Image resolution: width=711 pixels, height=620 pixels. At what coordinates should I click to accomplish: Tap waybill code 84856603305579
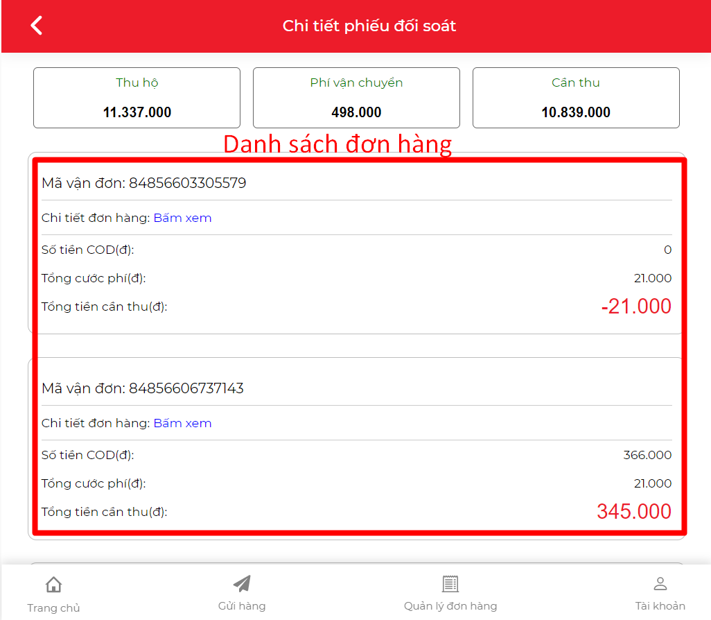(x=187, y=183)
